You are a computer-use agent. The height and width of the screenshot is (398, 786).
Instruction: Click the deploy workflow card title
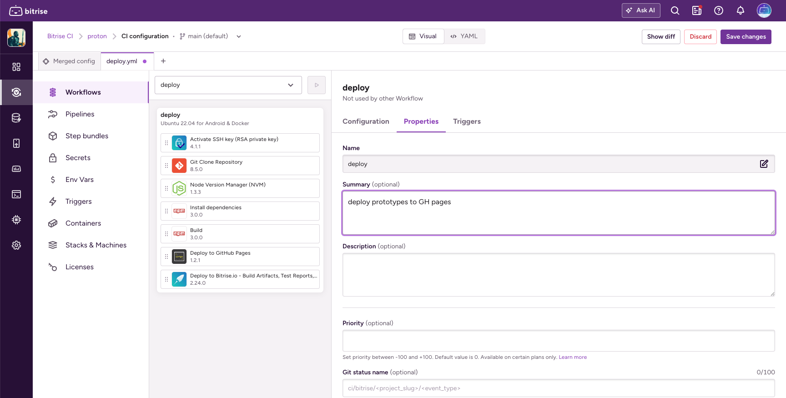pyautogui.click(x=170, y=115)
